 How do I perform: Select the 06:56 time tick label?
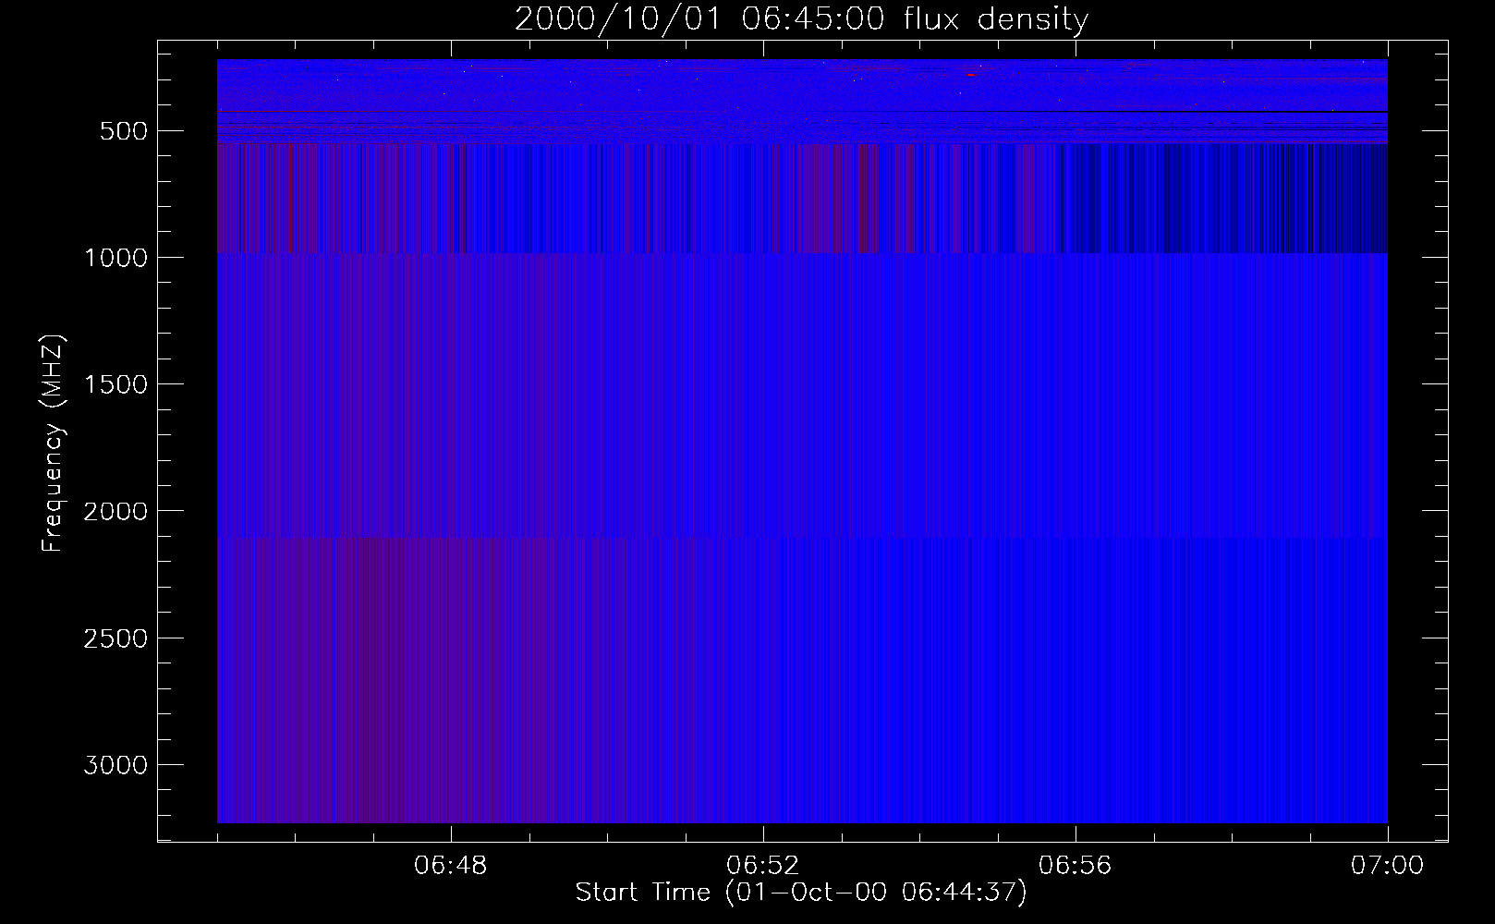pos(1076,867)
